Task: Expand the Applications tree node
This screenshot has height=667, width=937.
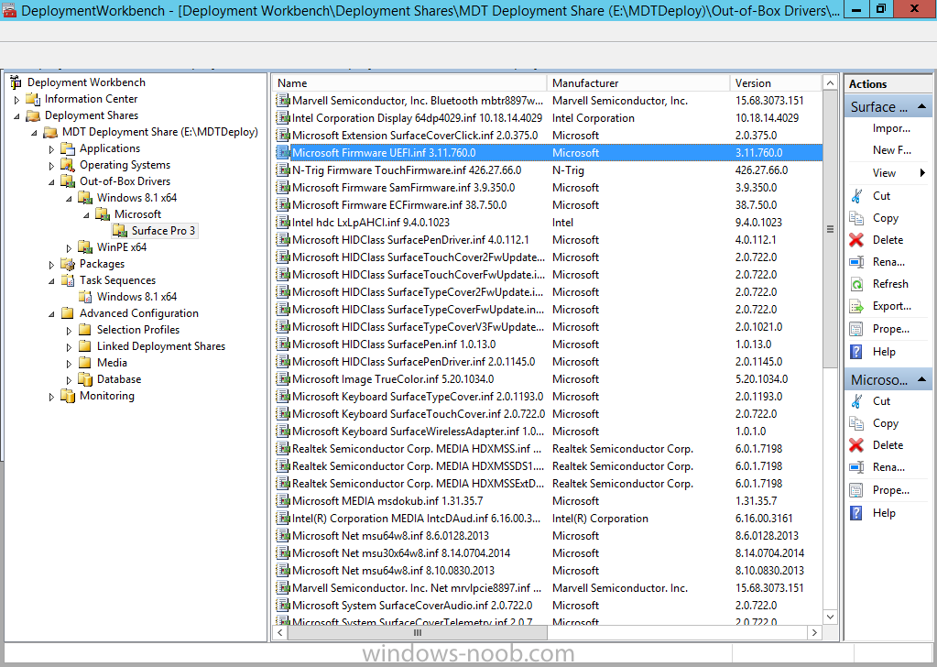Action: pos(51,149)
